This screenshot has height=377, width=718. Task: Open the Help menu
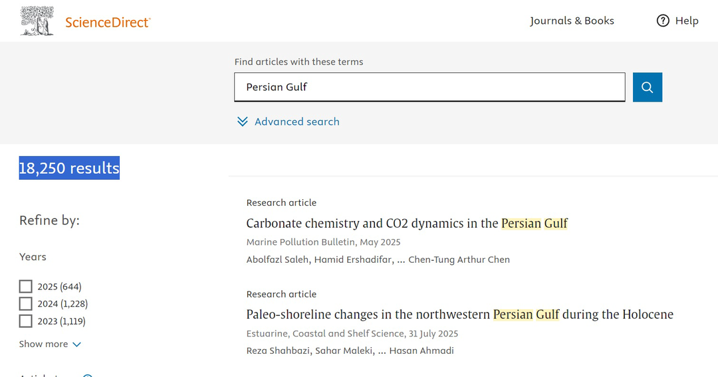[x=686, y=21]
